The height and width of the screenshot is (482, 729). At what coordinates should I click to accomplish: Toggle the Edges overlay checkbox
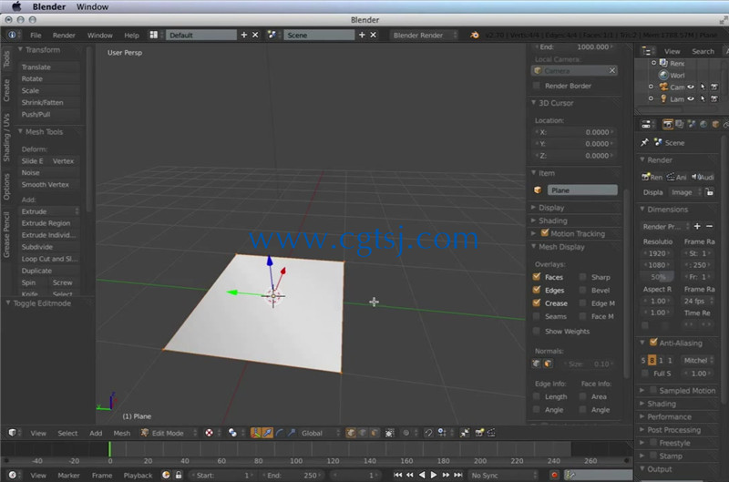click(537, 290)
